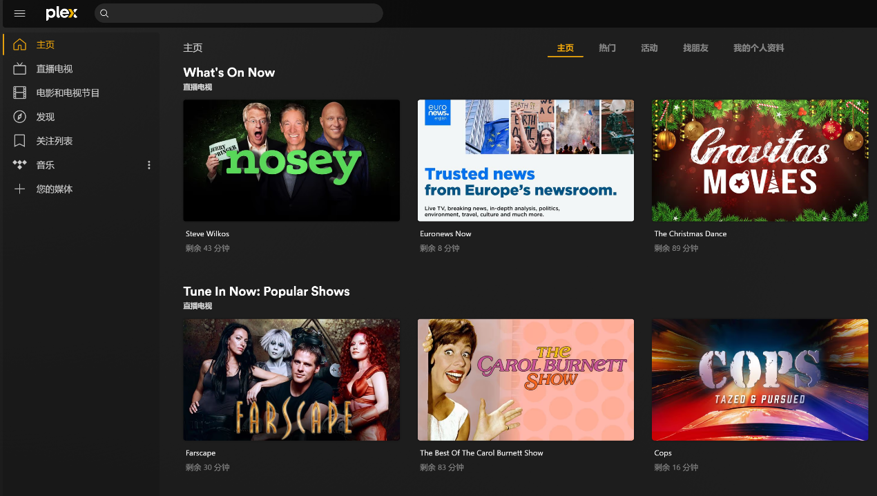
Task: Click the search magnifier icon
Action: (x=104, y=13)
